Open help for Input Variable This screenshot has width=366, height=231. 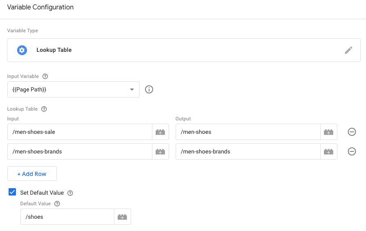(x=45, y=76)
